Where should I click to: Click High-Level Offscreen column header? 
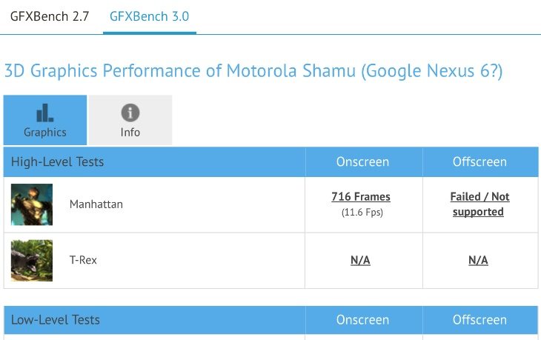point(479,161)
